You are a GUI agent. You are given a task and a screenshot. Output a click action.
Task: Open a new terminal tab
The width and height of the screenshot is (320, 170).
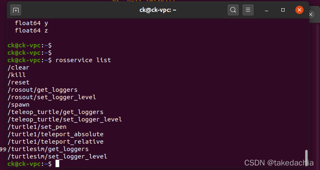click(x=16, y=9)
